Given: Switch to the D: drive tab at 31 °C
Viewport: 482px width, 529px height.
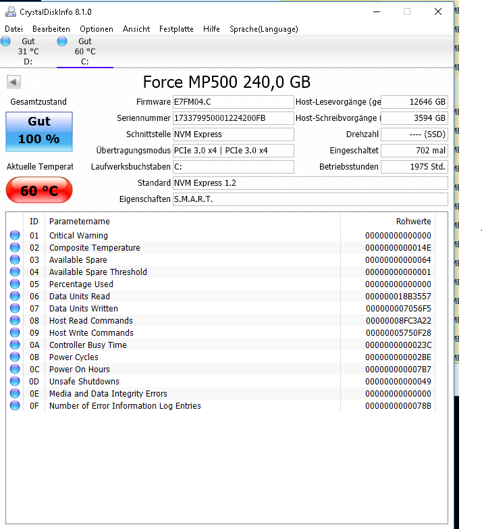Looking at the screenshot, I should pyautogui.click(x=28, y=51).
